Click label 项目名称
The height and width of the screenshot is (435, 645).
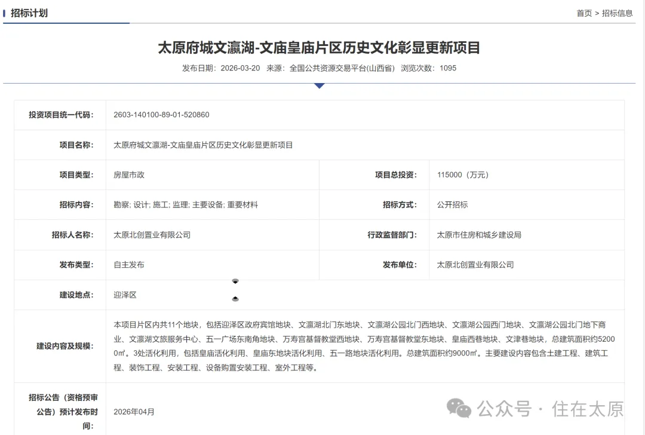(x=76, y=145)
